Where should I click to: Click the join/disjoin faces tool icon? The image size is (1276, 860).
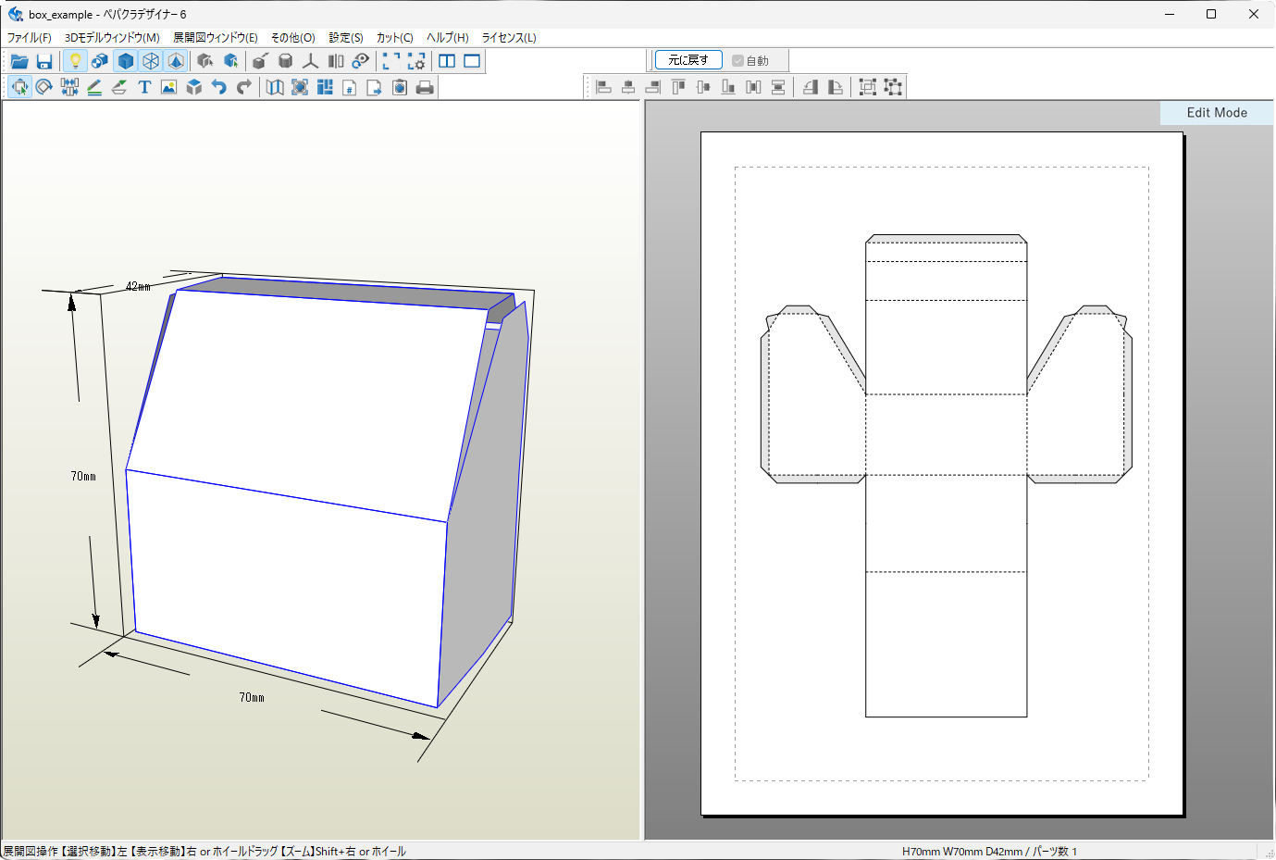[69, 87]
